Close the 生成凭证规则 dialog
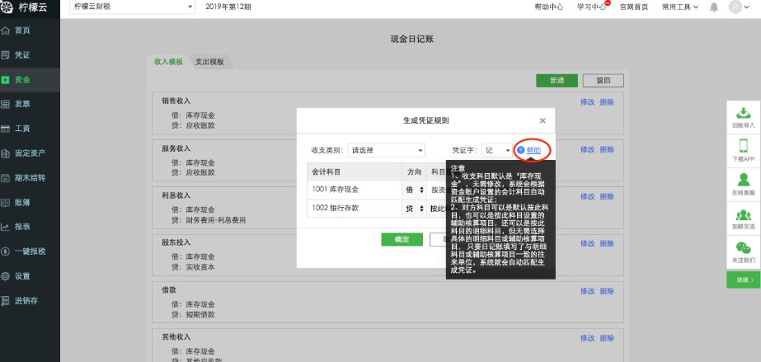Image resolution: width=761 pixels, height=362 pixels. click(x=543, y=121)
